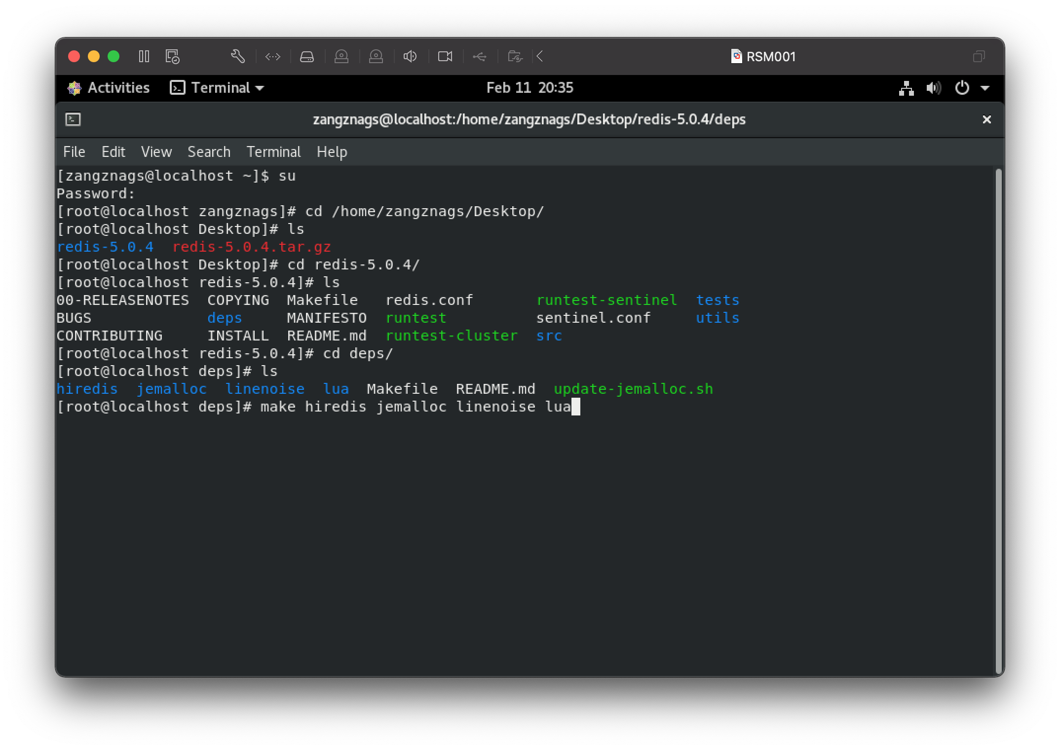1060x750 pixels.
Task: Click the VM sound icon
Action: click(x=410, y=57)
